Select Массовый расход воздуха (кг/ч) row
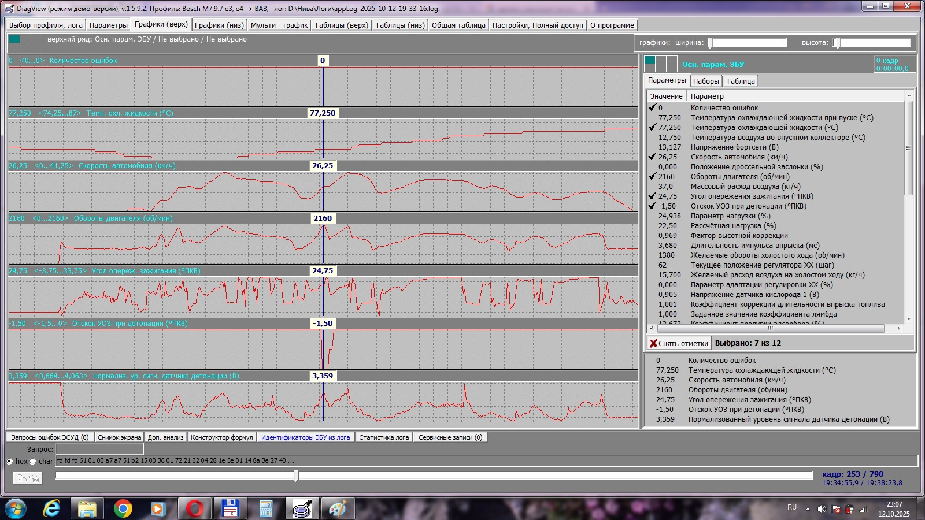This screenshot has height=520, width=925. point(775,186)
